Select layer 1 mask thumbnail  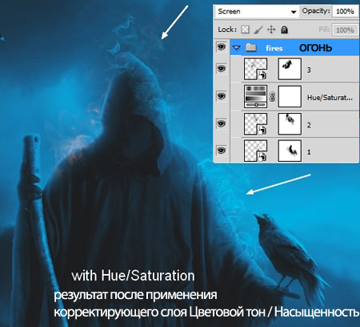(290, 151)
